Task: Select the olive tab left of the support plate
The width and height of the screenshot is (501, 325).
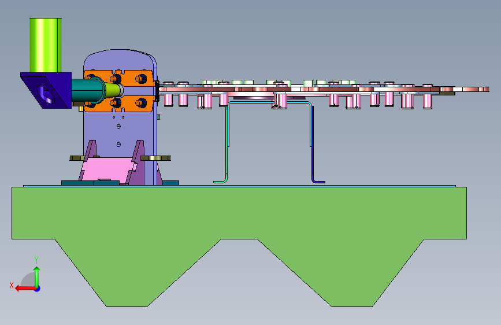Action: pyautogui.click(x=77, y=158)
